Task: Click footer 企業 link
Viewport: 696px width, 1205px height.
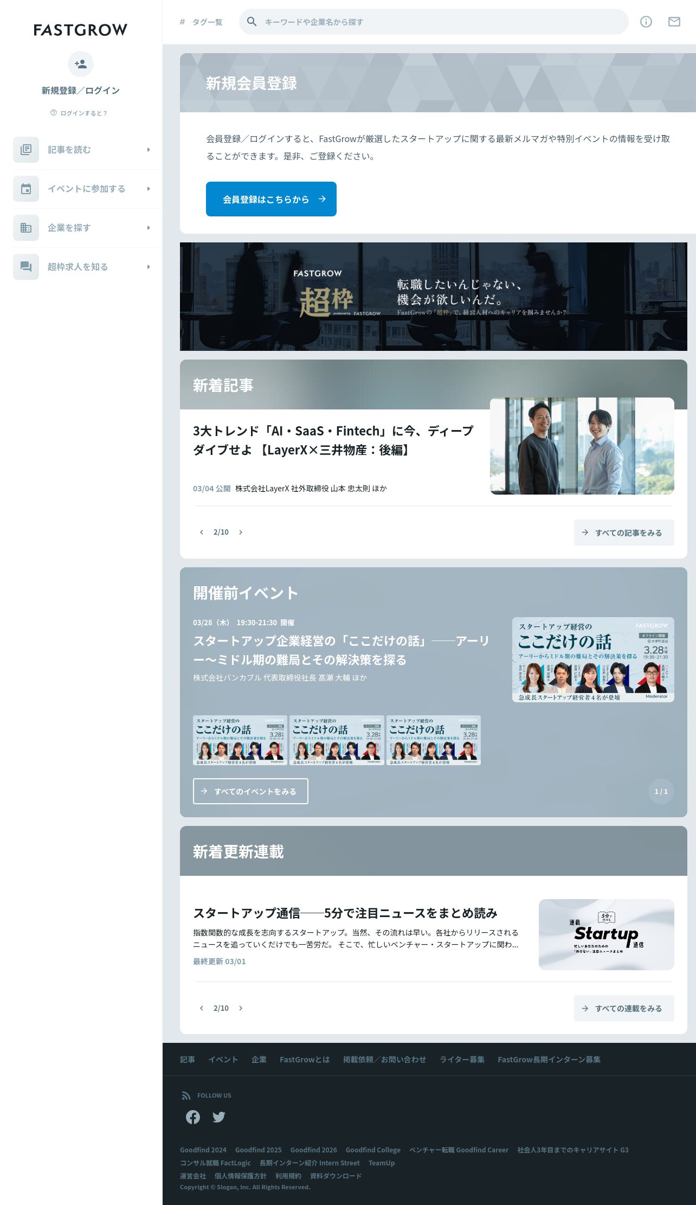Action: (259, 1059)
